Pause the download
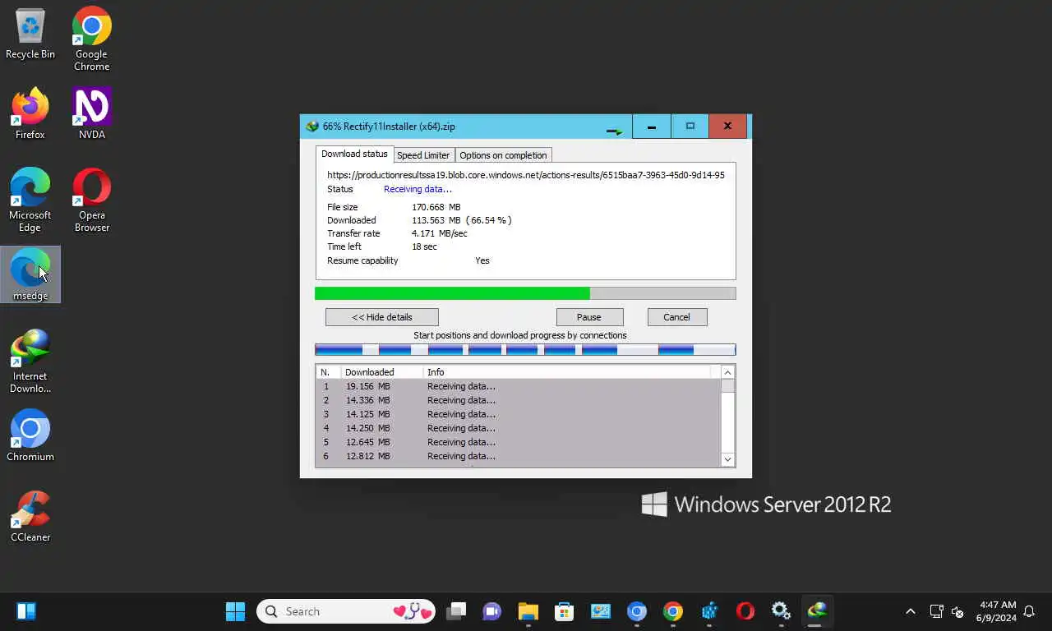1052x631 pixels. tap(589, 317)
